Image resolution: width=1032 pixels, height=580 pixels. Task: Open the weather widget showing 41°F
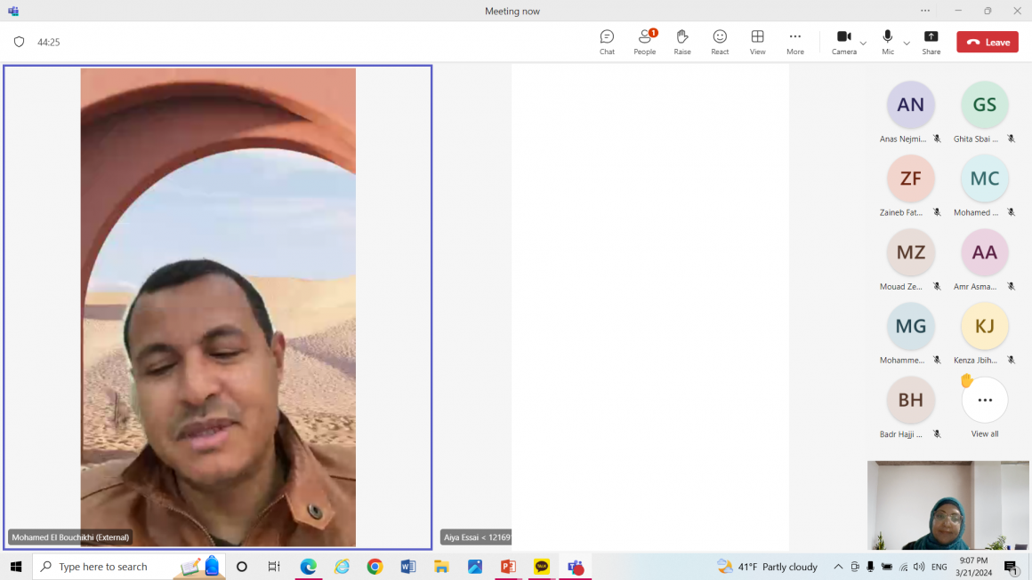click(768, 566)
